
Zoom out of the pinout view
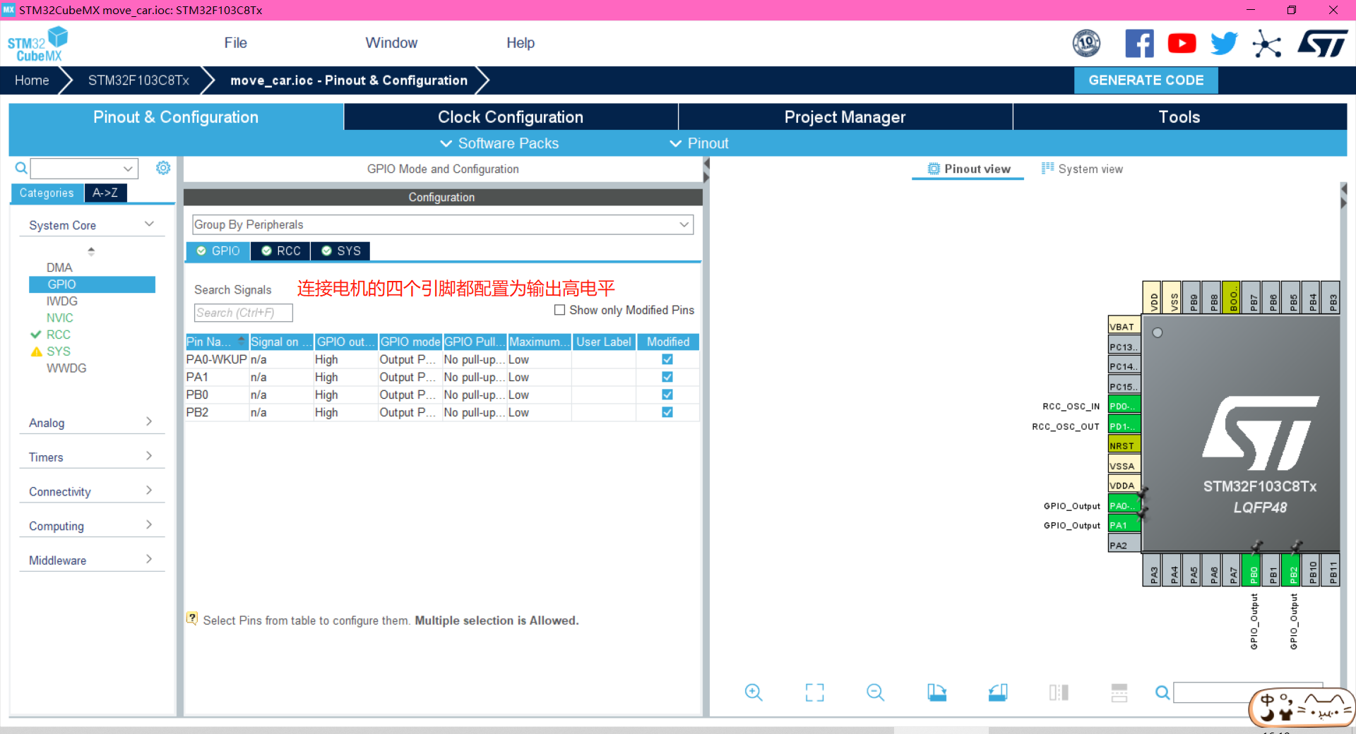(875, 692)
